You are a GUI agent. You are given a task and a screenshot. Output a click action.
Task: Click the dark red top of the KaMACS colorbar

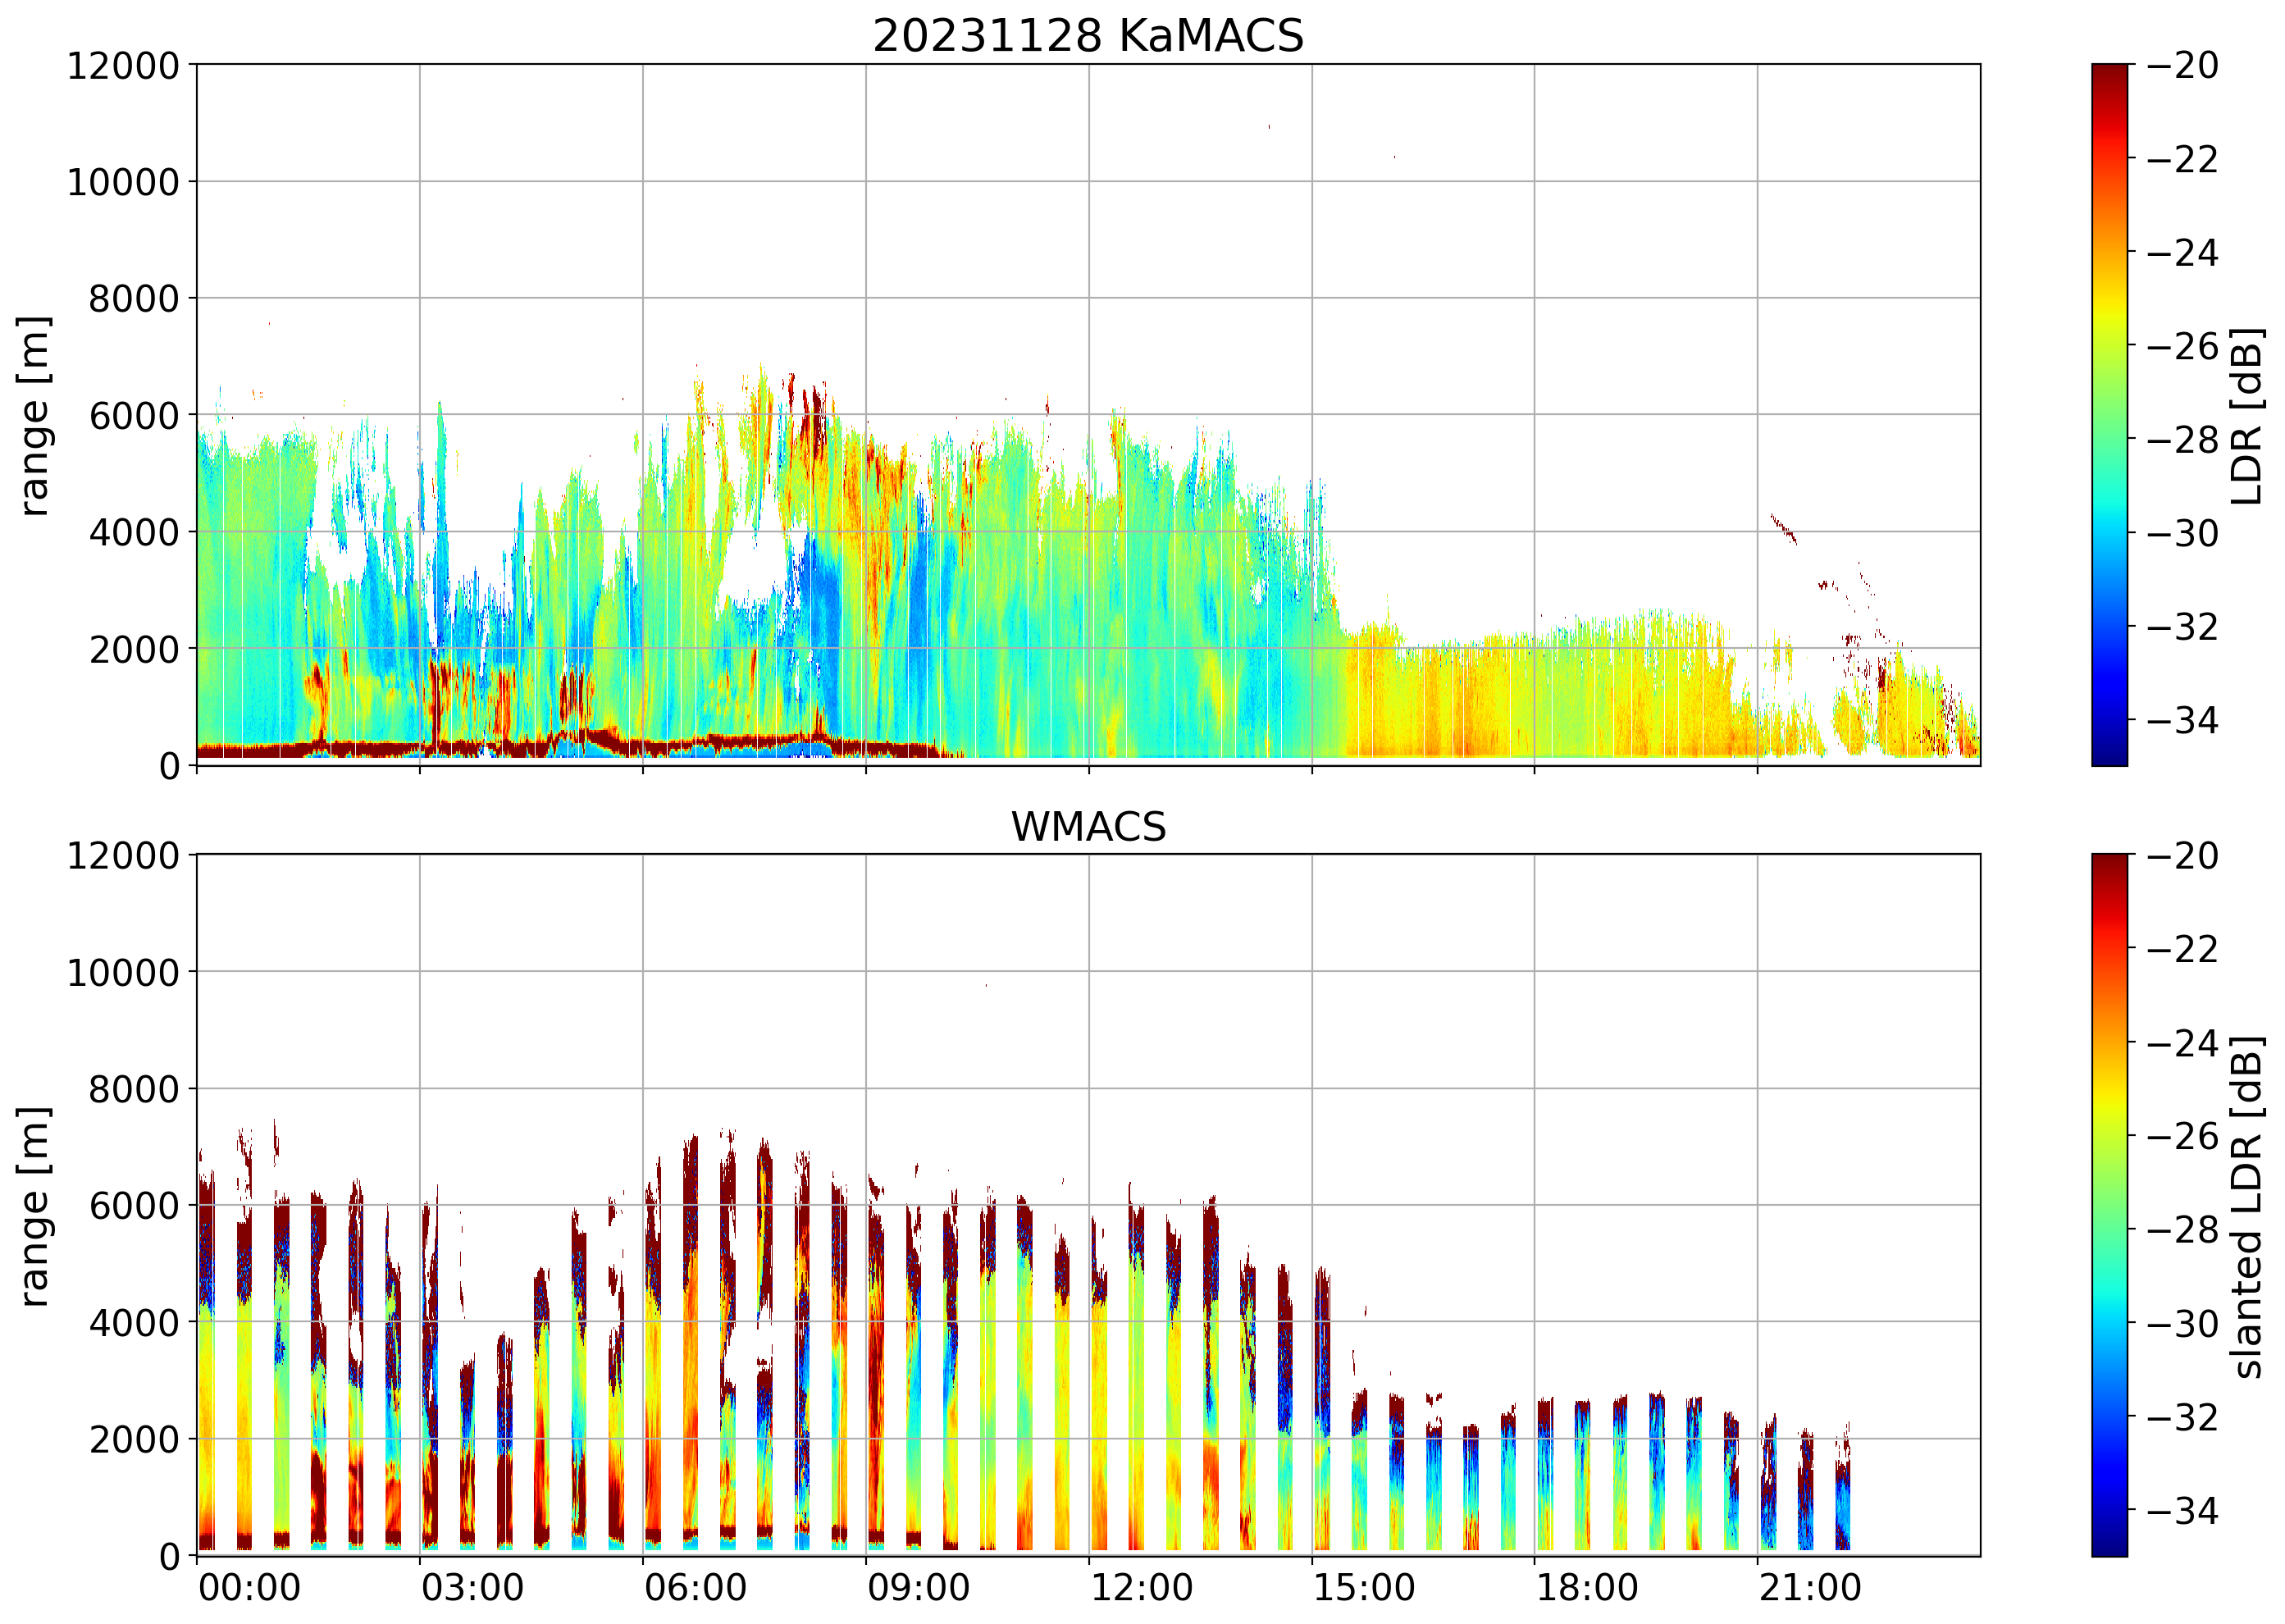2109,72
